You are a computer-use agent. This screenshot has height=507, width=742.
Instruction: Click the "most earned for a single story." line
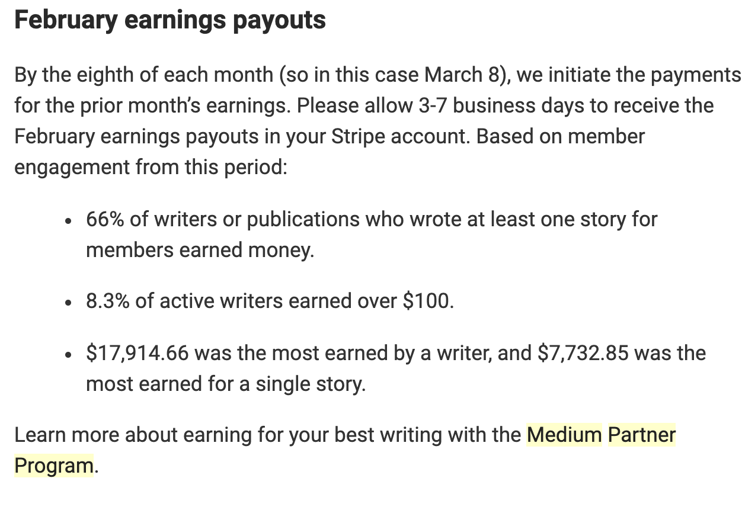[x=226, y=384]
